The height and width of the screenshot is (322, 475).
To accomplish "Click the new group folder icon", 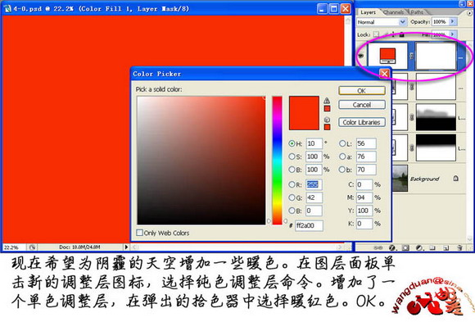I will (x=432, y=248).
